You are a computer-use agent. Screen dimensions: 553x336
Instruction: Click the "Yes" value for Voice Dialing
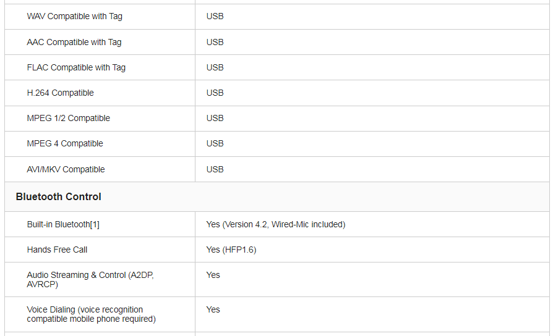click(x=213, y=309)
